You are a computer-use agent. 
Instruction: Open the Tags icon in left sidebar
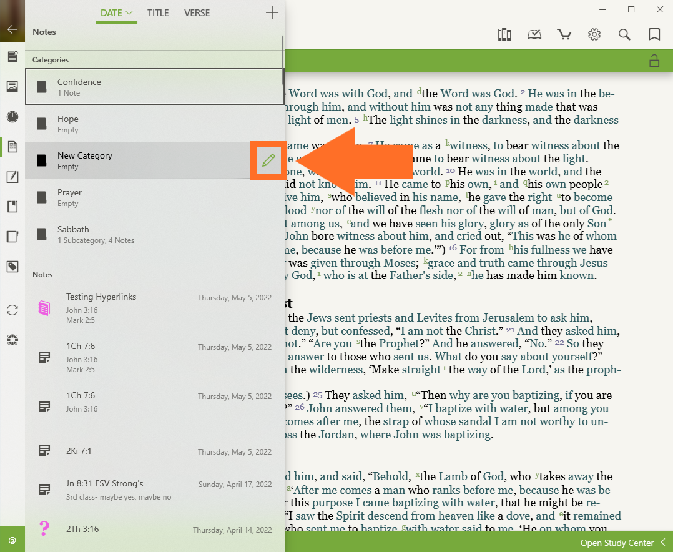pyautogui.click(x=12, y=267)
